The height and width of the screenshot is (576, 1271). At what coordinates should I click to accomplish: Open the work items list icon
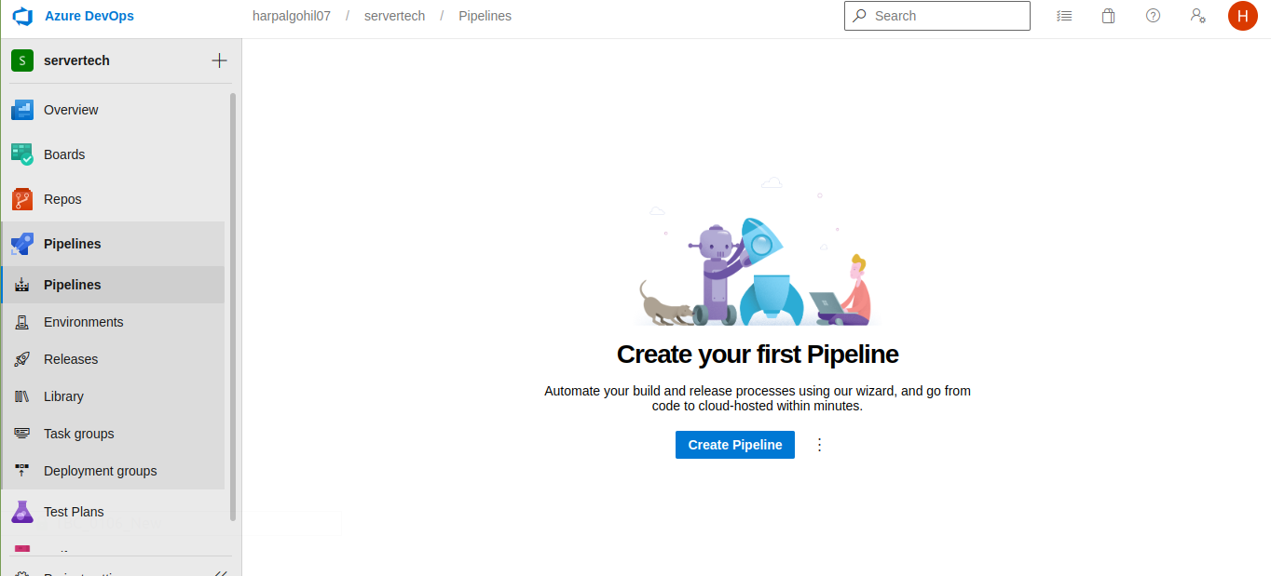1064,16
